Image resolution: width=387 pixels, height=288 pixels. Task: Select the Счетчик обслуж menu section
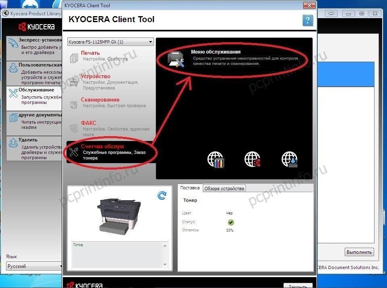click(111, 152)
